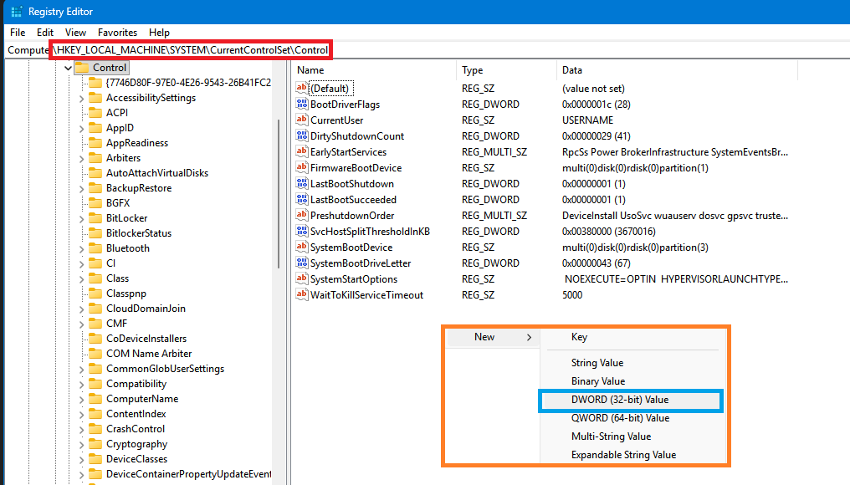Viewport: 850px width, 485px height.
Task: Click the registry path address bar
Action: pos(426,50)
